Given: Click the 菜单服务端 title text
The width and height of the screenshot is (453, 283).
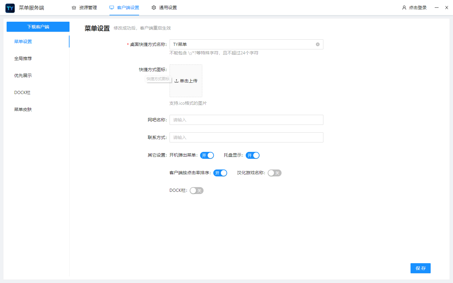Looking at the screenshot, I should [31, 8].
